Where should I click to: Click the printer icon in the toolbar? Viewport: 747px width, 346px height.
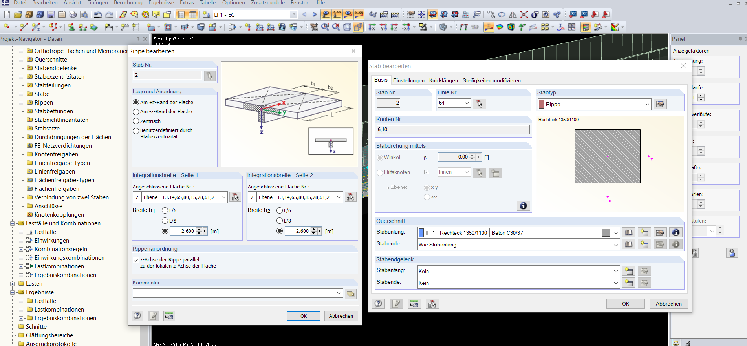tap(73, 15)
